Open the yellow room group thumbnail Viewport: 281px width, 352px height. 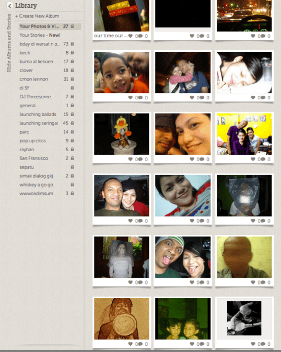click(244, 134)
